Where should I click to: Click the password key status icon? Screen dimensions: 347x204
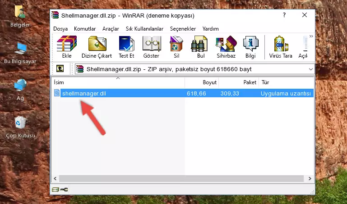pos(64,190)
